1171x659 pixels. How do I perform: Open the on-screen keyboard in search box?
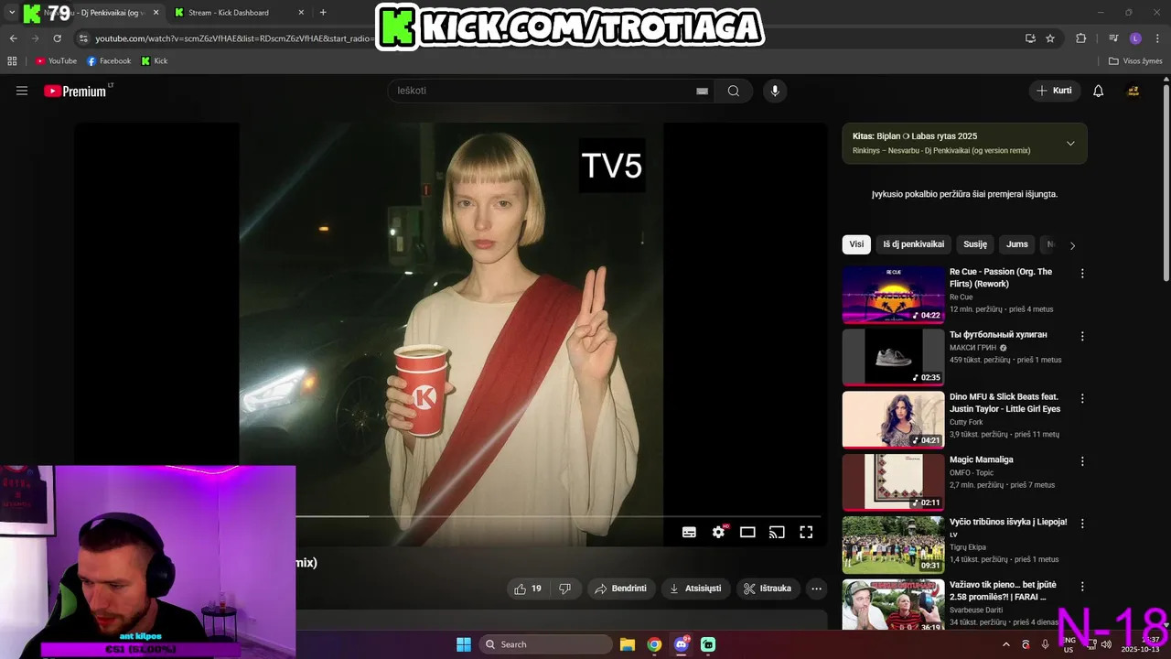702,91
